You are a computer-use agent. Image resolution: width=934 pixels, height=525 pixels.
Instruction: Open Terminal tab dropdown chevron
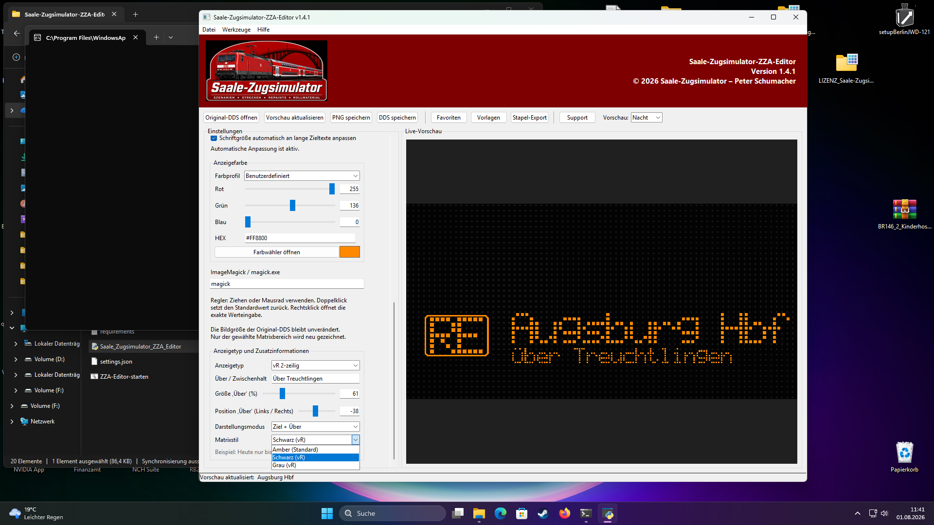(x=171, y=37)
